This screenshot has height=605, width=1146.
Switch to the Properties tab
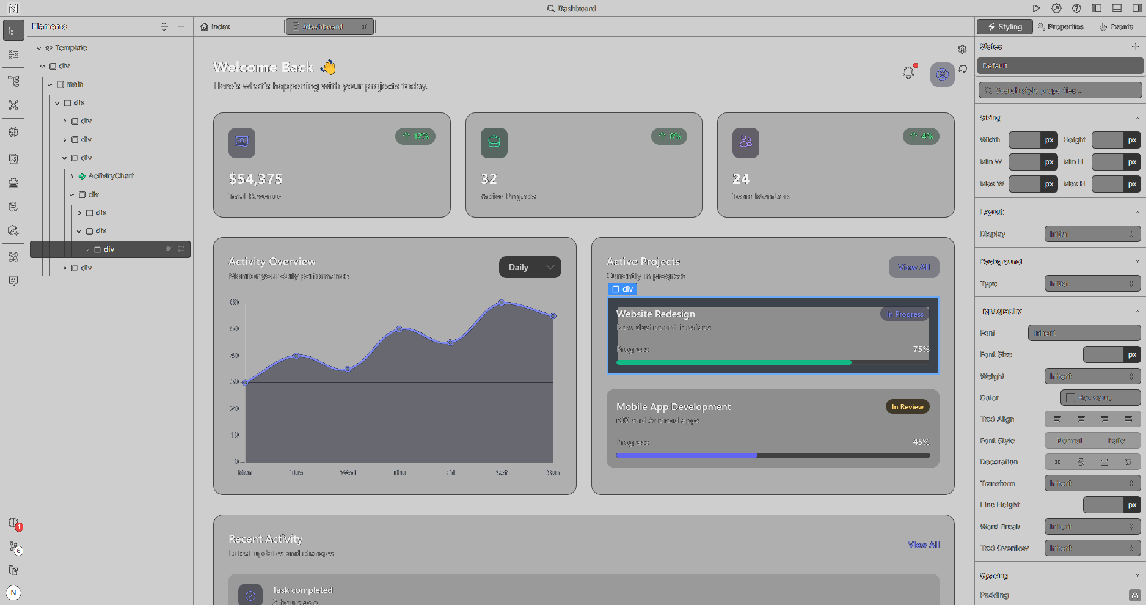click(1060, 26)
